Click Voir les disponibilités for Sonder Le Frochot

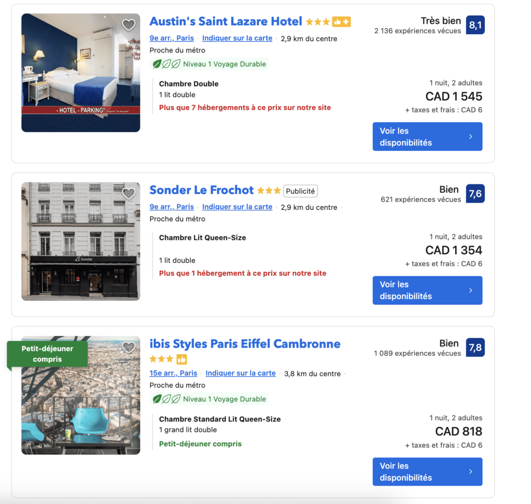427,290
